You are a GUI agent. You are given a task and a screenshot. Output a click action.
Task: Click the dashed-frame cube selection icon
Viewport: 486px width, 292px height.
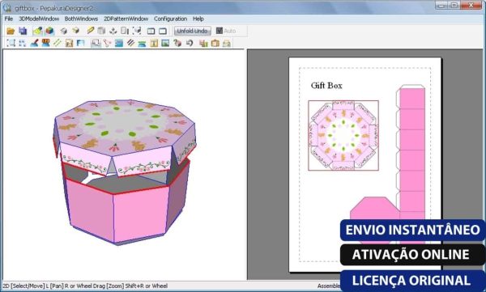pyautogui.click(x=137, y=31)
